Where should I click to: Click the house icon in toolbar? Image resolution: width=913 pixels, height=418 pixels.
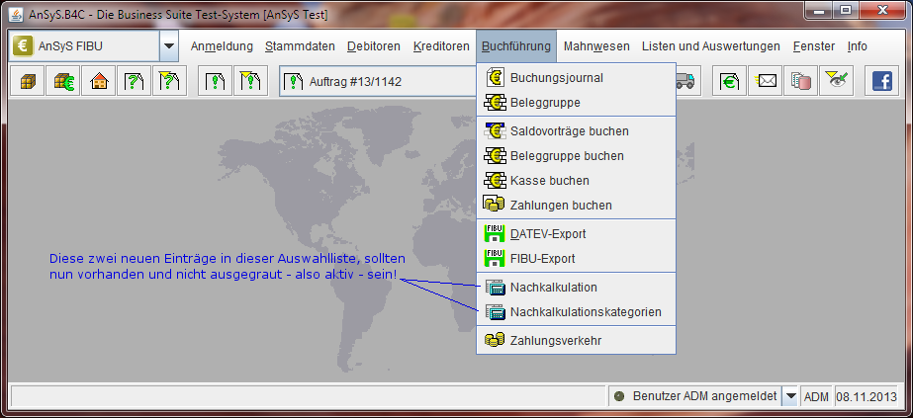[x=98, y=81]
